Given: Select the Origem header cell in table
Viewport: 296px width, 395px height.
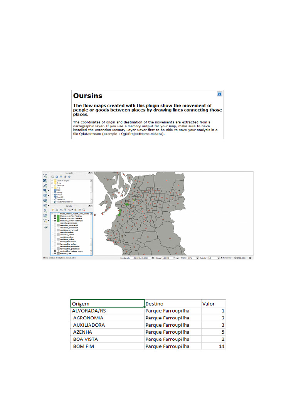Looking at the screenshot, I should 107,304.
